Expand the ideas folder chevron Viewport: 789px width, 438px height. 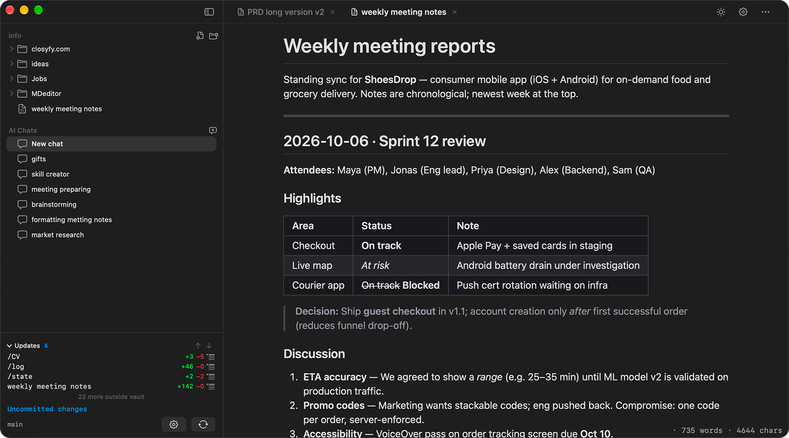[12, 64]
